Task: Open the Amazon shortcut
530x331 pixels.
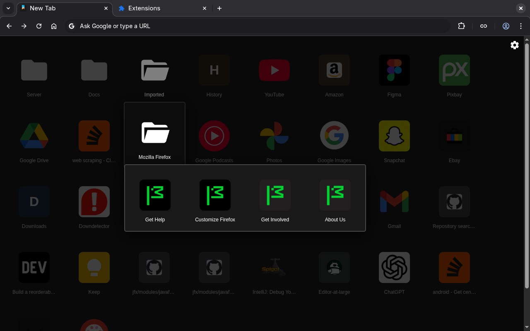Action: pos(334,76)
